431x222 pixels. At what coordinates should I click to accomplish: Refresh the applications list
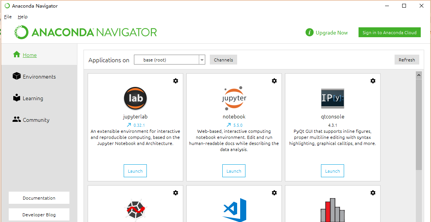coord(407,60)
